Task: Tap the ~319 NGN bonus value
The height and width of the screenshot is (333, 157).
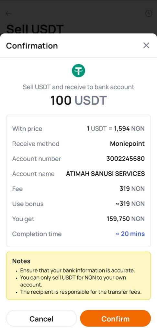Action: pyautogui.click(x=130, y=204)
